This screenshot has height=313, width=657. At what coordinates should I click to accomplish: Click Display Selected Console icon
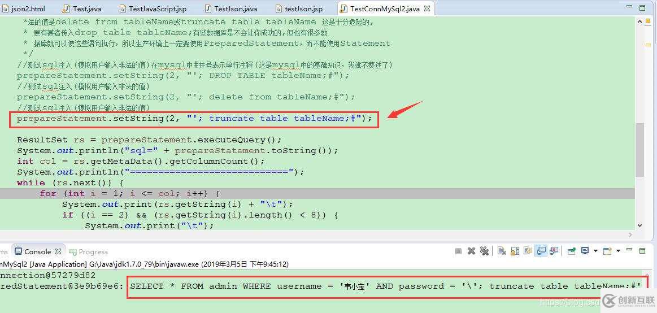[x=585, y=251]
